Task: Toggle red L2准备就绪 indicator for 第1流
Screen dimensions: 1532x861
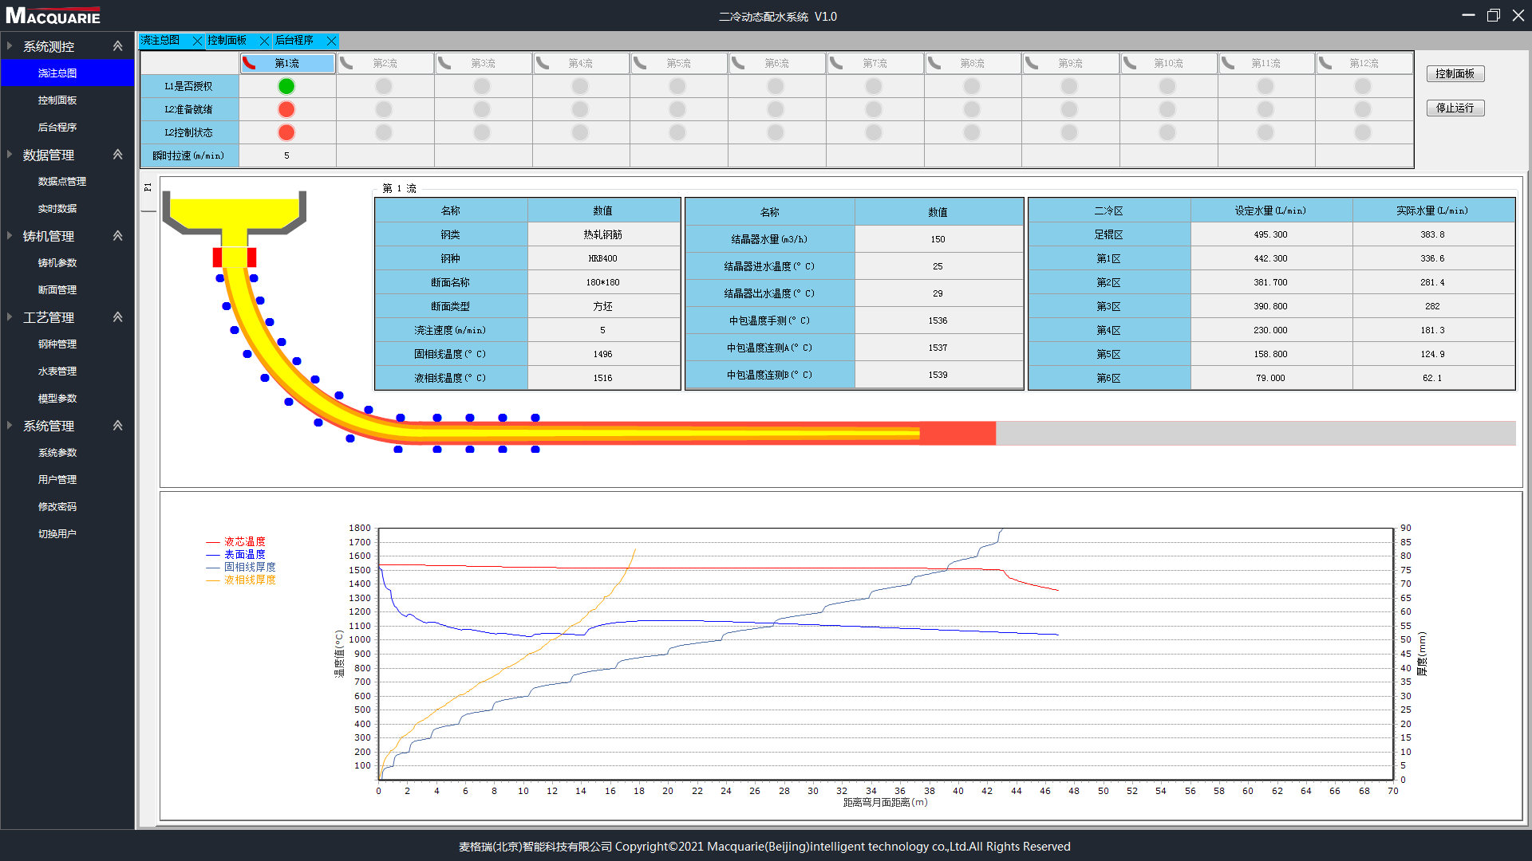Action: pos(286,109)
